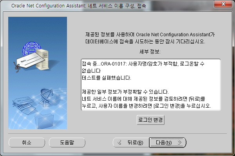Click the window title text
The width and height of the screenshot is (235, 156).
click(x=79, y=6)
